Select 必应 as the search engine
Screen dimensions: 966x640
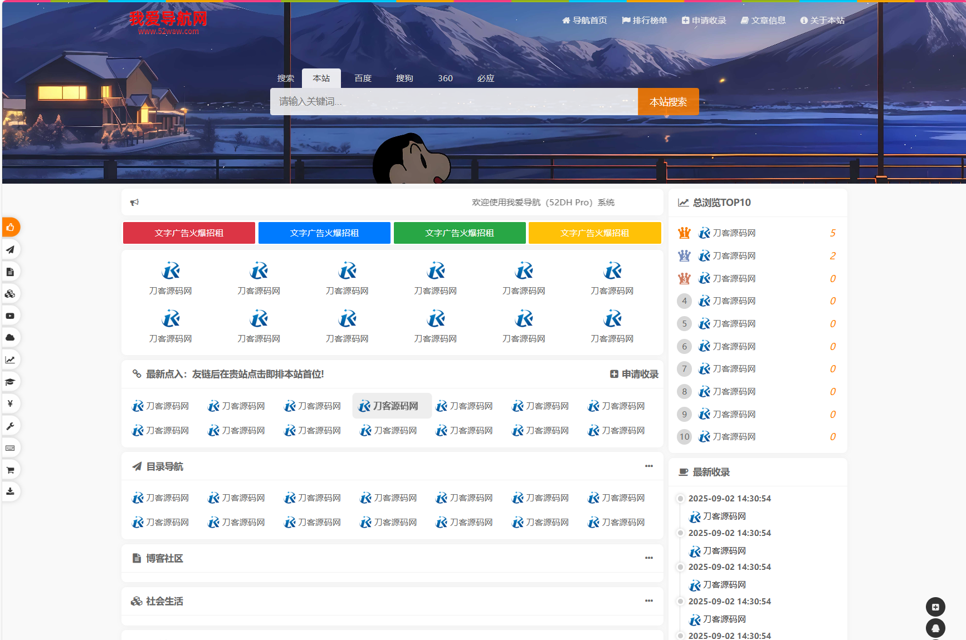[485, 78]
